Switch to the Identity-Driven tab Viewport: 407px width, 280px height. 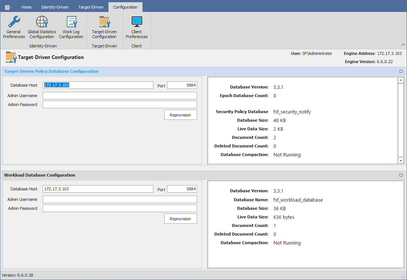point(55,7)
